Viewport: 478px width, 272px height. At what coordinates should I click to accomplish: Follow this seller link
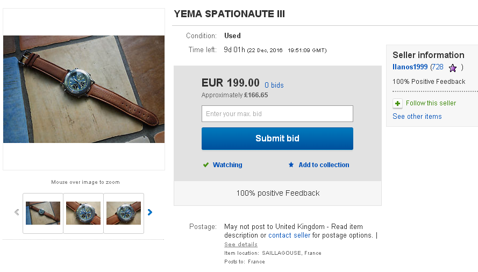(431, 103)
